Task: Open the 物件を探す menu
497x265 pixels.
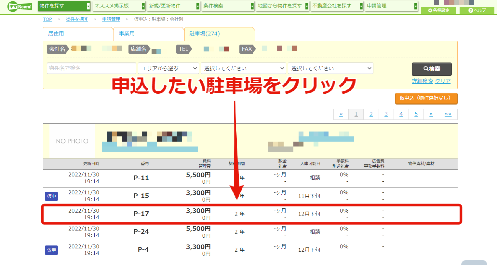Action: [64, 6]
